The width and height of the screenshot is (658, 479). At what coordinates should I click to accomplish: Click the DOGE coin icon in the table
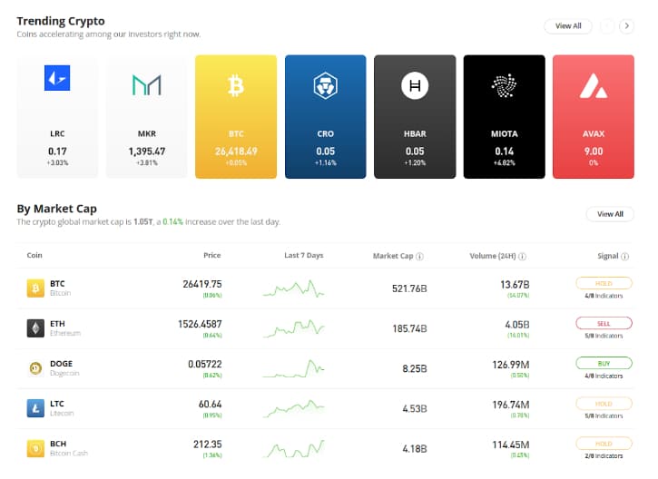35,368
